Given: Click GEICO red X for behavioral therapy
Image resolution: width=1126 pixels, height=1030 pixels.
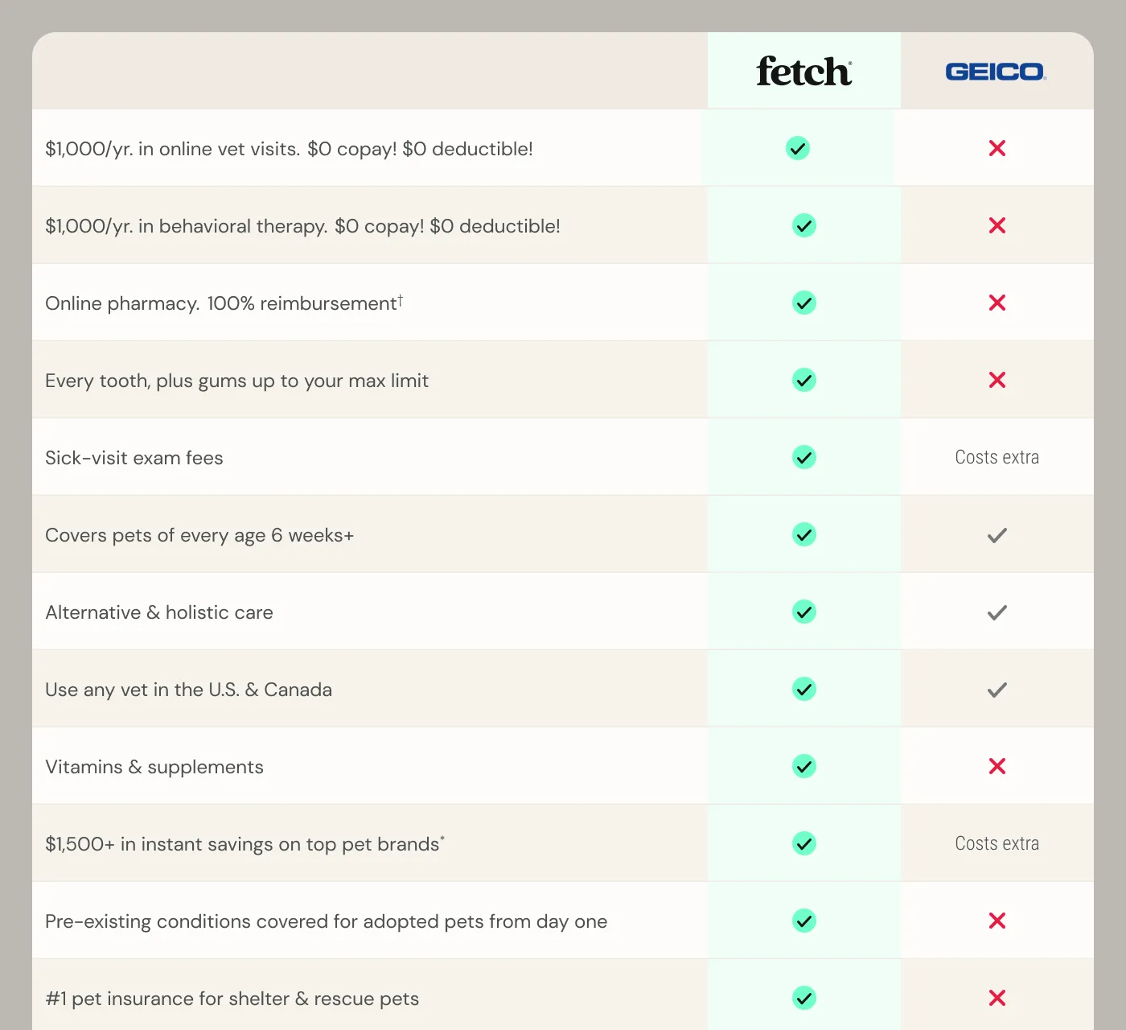Looking at the screenshot, I should click(x=997, y=225).
